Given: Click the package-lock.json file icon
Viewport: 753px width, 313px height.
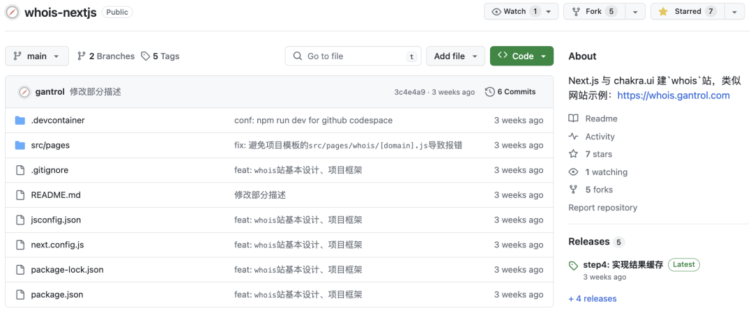Looking at the screenshot, I should (x=20, y=270).
